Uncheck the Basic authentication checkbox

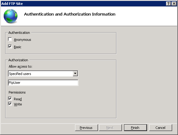10,47
